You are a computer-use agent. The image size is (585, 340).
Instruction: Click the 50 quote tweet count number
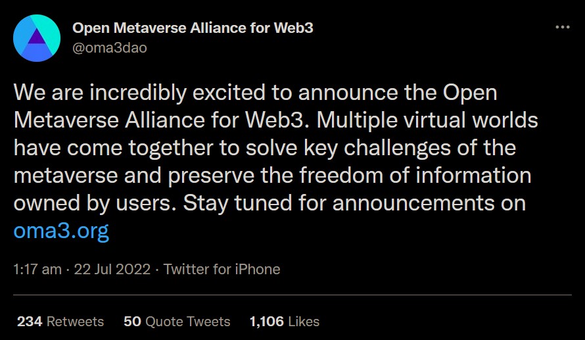coord(132,322)
